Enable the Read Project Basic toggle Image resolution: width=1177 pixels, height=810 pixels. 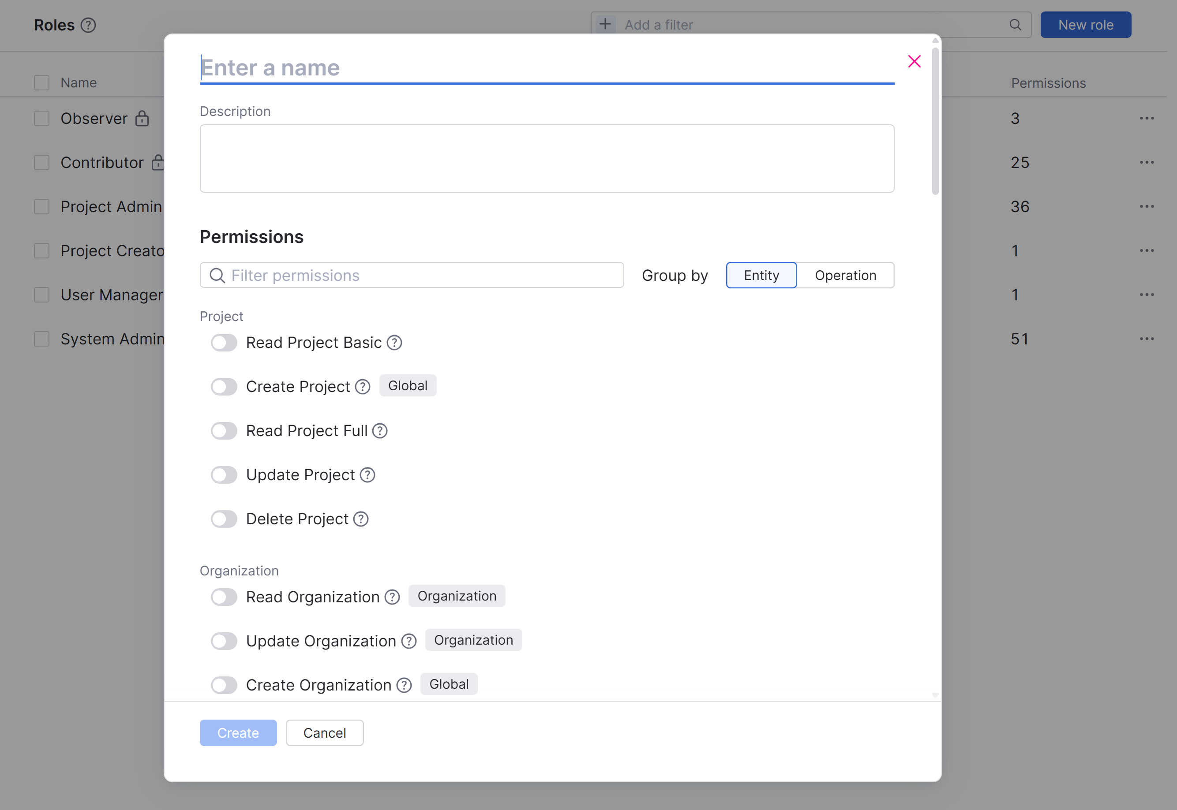pos(224,343)
